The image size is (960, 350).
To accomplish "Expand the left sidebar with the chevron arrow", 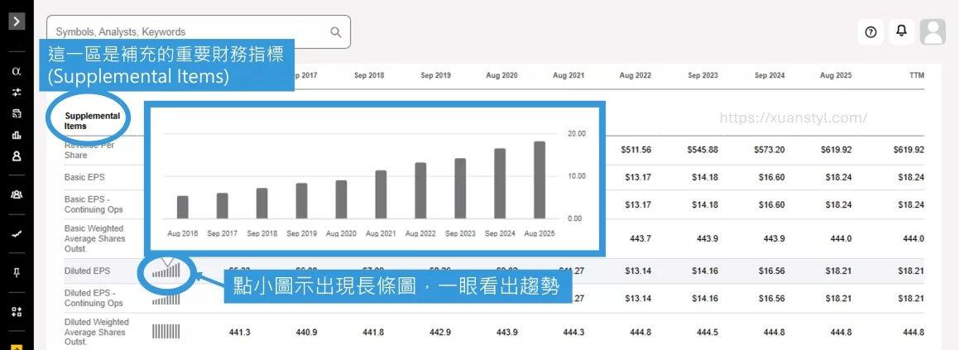I will click(17, 22).
